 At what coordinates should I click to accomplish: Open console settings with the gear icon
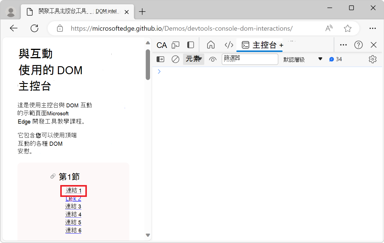pos(373,59)
